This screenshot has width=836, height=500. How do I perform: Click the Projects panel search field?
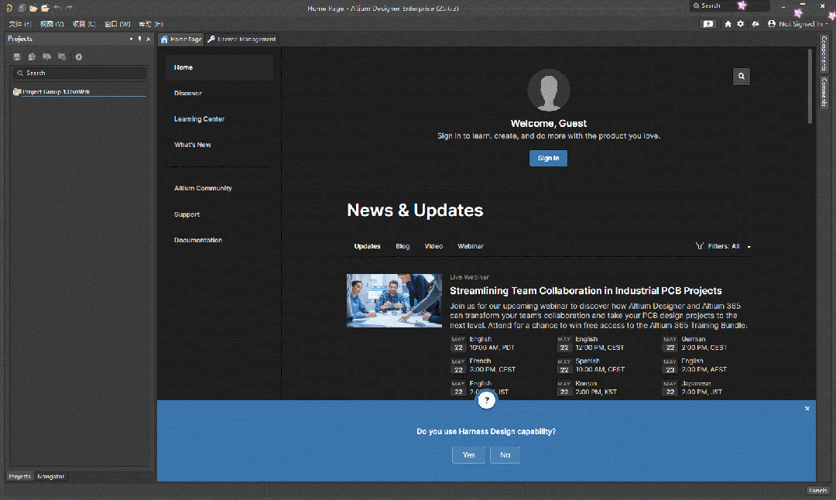coord(80,73)
